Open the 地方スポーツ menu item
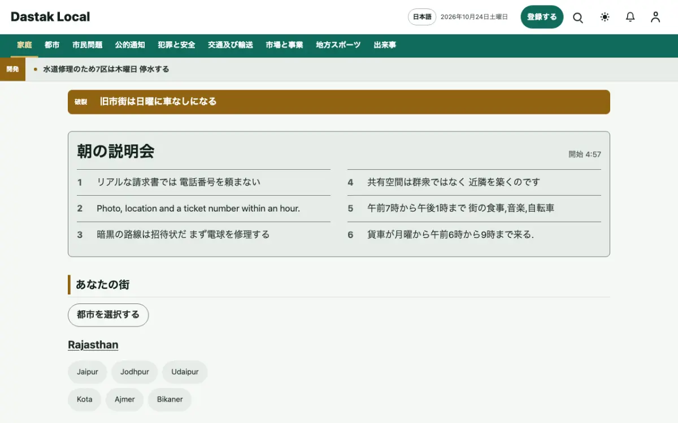 pyautogui.click(x=338, y=45)
